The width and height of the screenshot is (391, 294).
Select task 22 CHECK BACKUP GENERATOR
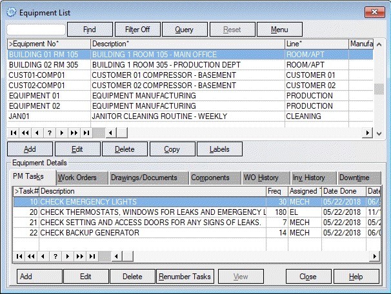[197, 233]
